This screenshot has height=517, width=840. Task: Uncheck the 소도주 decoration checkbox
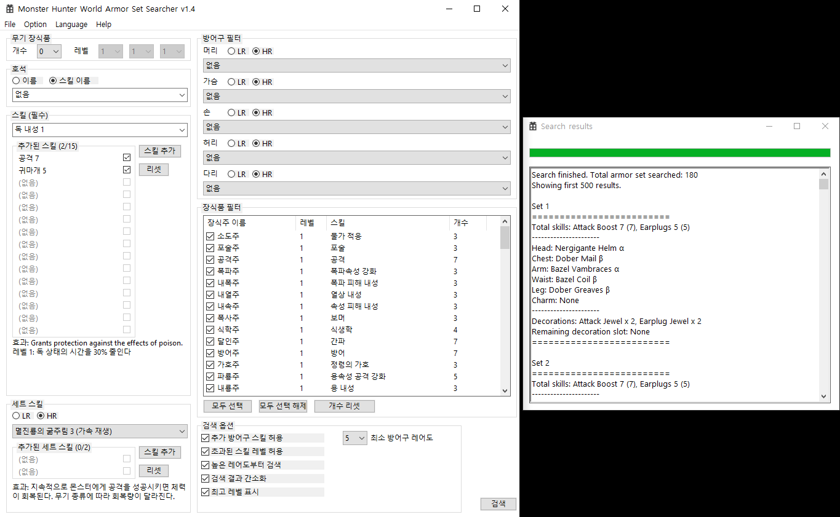(x=210, y=236)
